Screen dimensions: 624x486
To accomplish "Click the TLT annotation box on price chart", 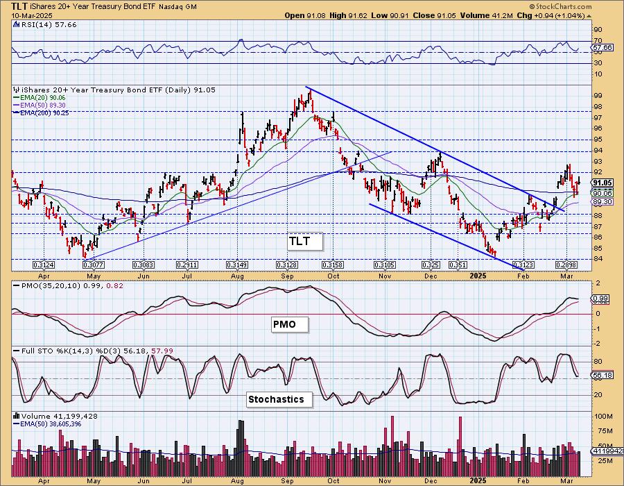I will (305, 242).
